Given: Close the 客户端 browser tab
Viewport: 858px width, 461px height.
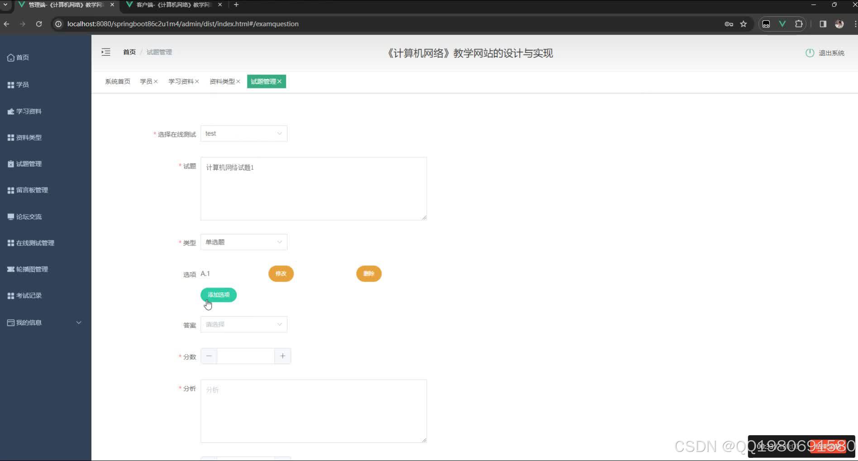Looking at the screenshot, I should coord(220,5).
